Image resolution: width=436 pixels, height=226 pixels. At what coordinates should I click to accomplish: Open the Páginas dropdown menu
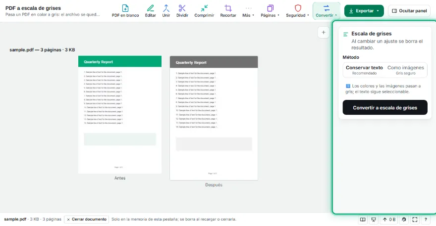[270, 11]
